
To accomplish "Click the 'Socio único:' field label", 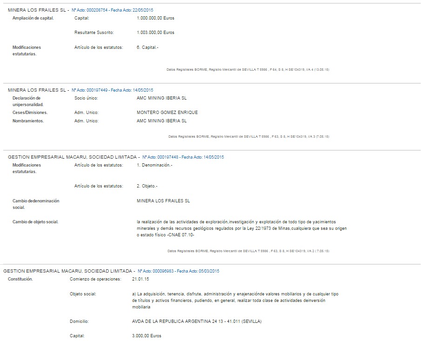I will click(x=87, y=98).
